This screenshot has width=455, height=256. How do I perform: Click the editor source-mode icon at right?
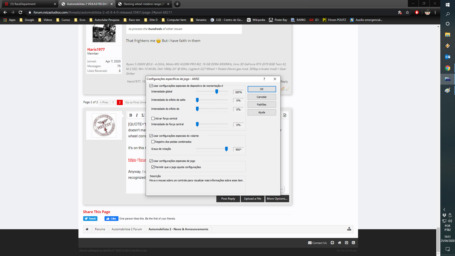285,115
